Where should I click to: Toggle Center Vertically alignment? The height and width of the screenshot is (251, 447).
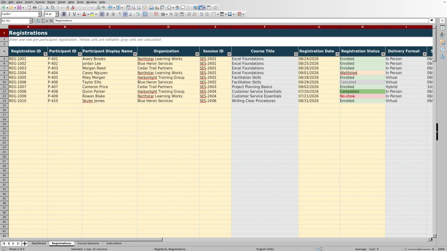125,14
